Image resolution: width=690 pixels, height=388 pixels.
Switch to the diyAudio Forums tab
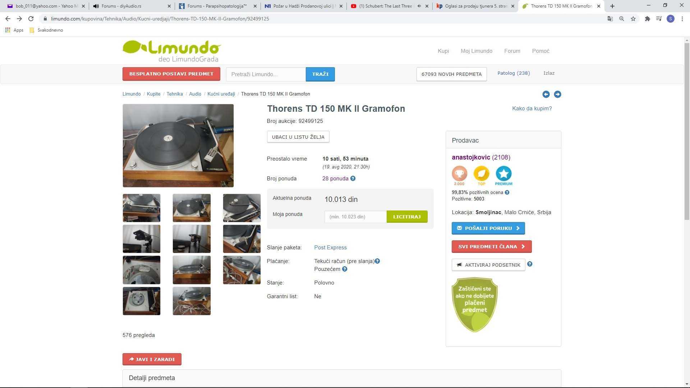coord(132,6)
